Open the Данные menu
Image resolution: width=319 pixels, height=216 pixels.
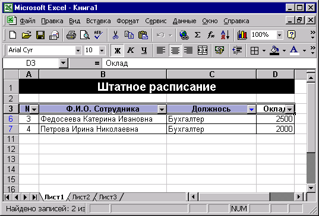pyautogui.click(x=185, y=21)
